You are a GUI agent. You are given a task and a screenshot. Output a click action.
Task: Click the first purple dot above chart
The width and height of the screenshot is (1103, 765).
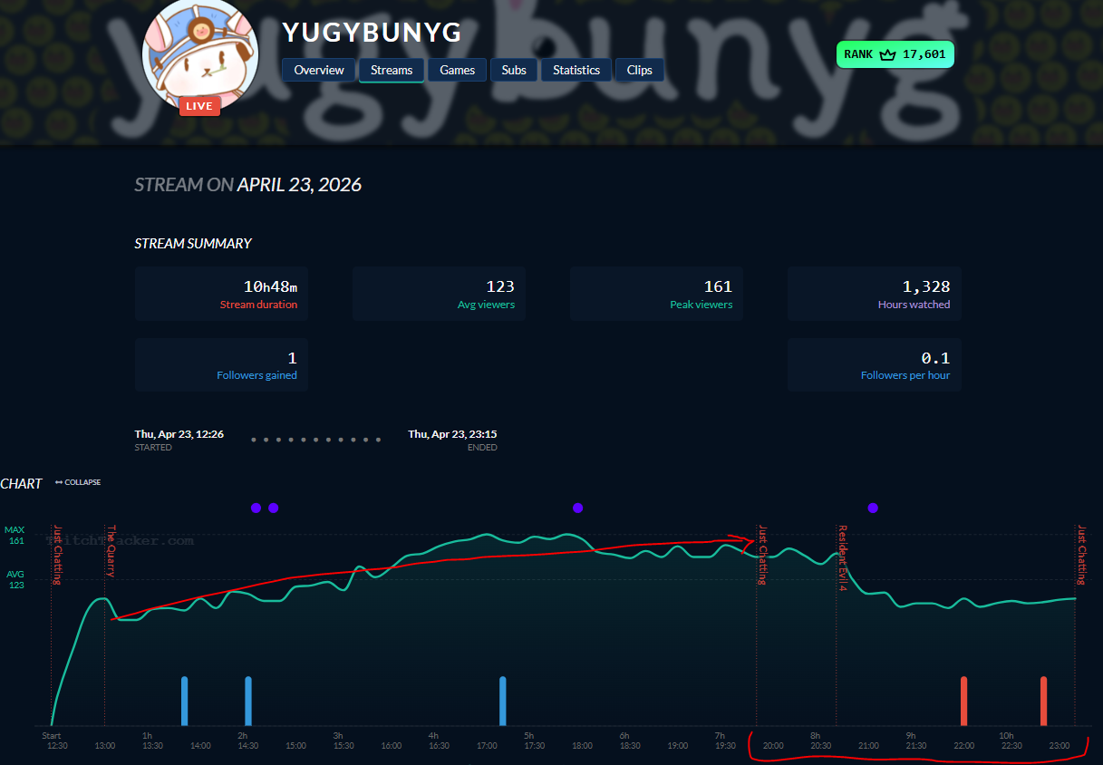(256, 508)
